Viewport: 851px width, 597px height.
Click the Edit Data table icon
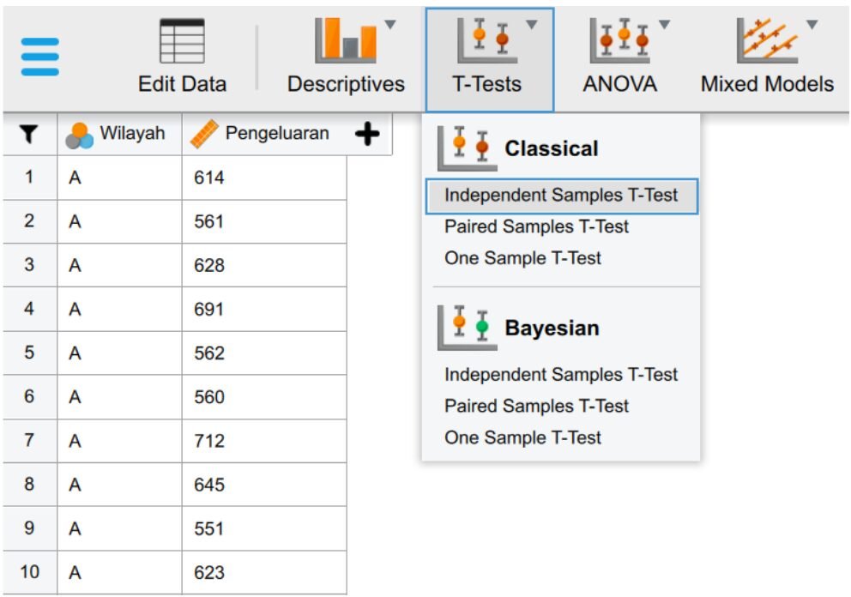tap(183, 41)
